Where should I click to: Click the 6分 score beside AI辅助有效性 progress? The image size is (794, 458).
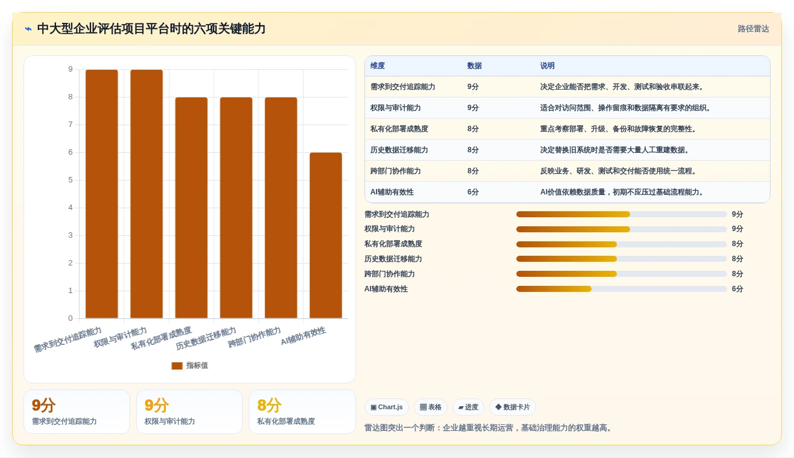tap(737, 289)
